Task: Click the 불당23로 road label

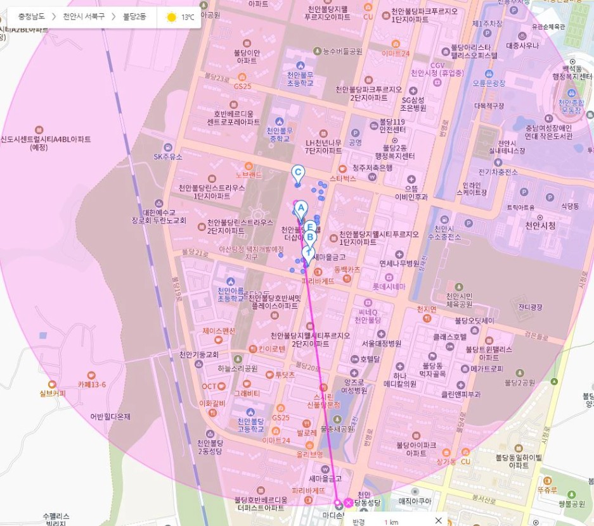Action: 217,77
